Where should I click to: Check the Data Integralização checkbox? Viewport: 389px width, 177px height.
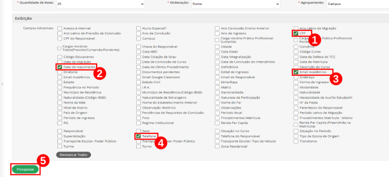tap(217, 57)
